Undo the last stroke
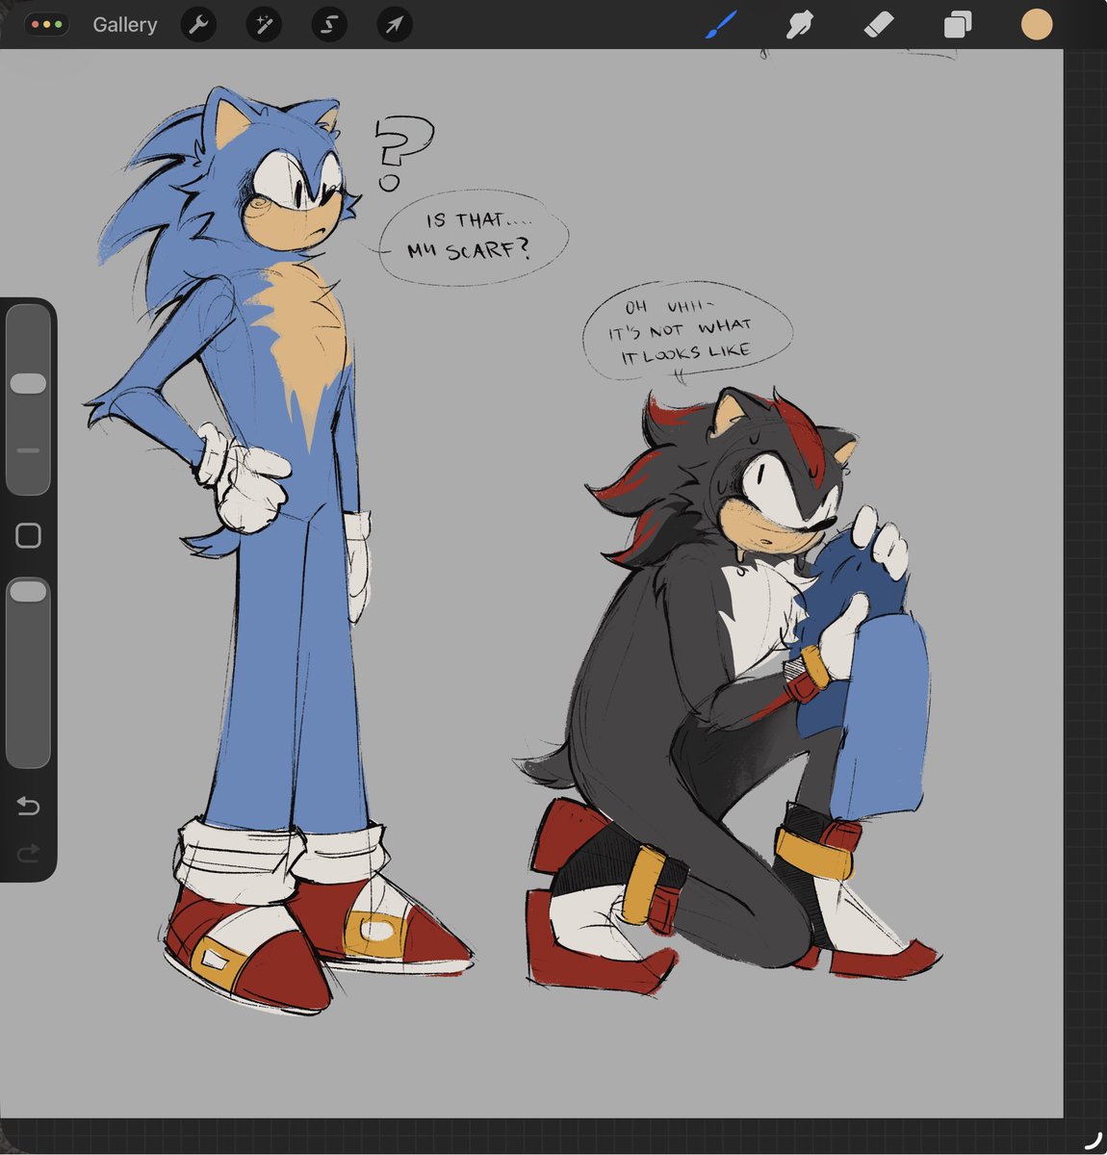The width and height of the screenshot is (1107, 1155). [x=28, y=806]
